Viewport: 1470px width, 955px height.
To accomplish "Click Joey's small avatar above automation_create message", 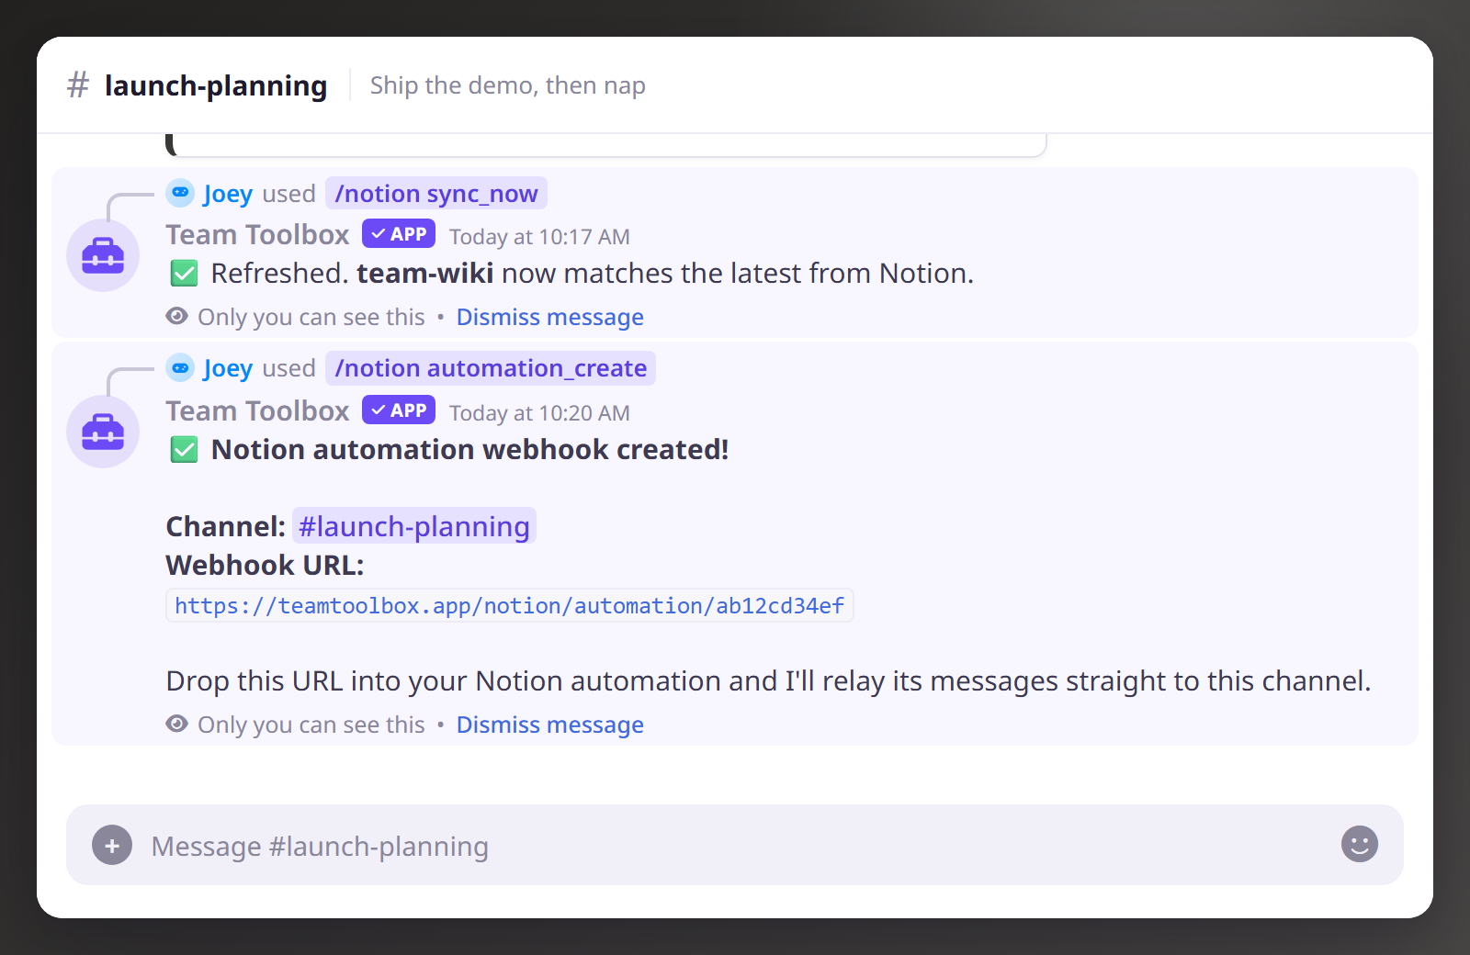I will pyautogui.click(x=180, y=367).
